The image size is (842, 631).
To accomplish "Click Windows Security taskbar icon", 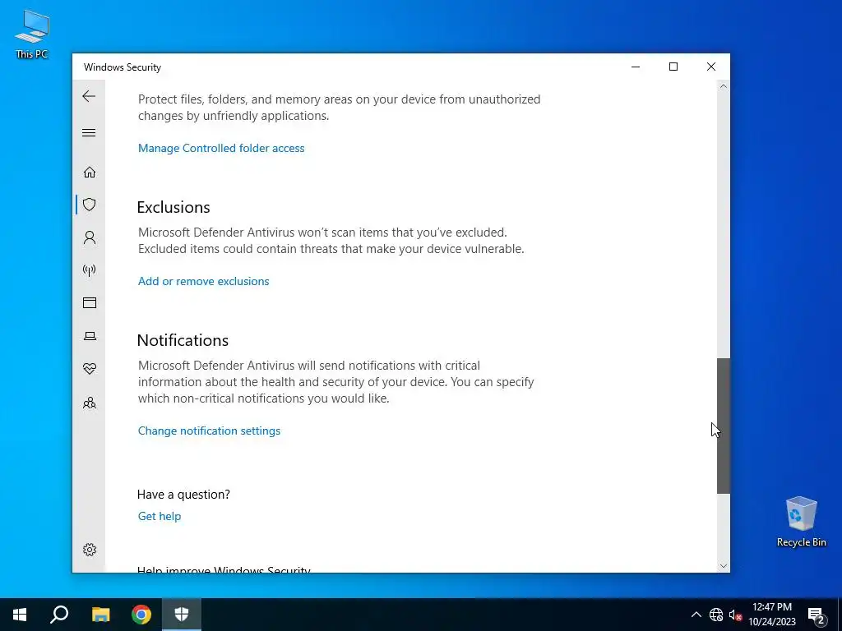I will click(182, 615).
